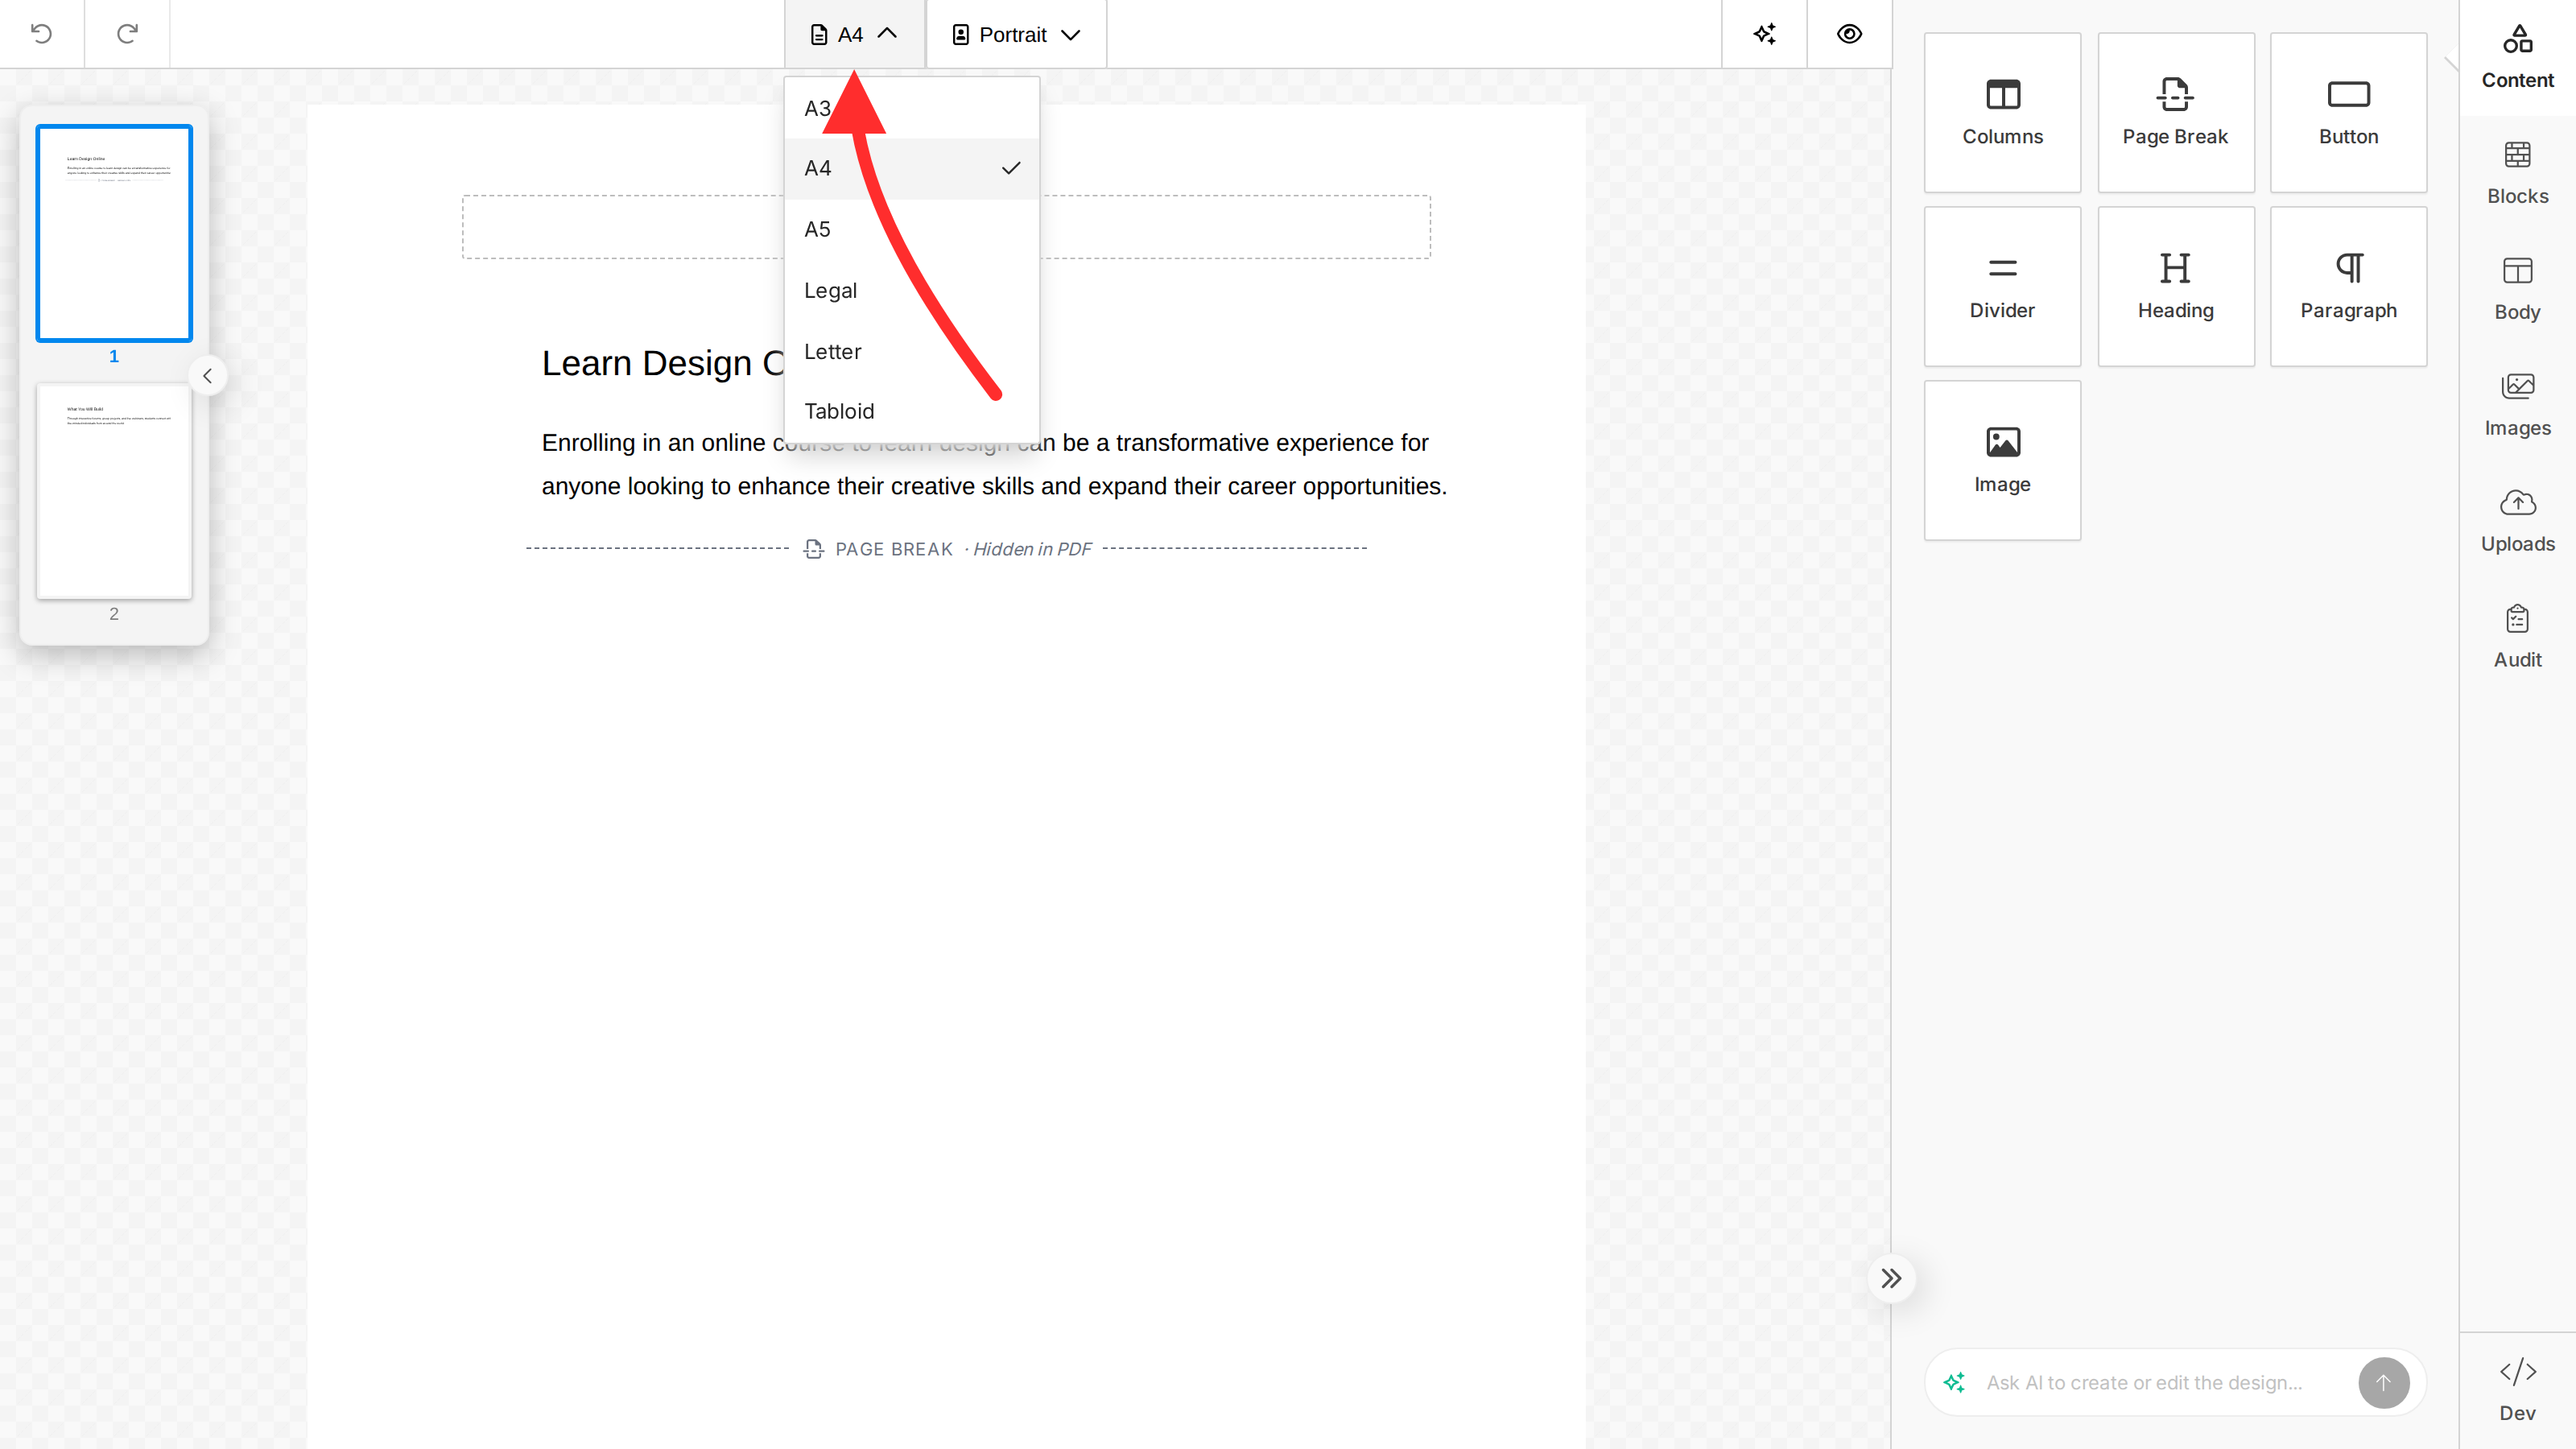Screen dimensions: 2576x1449
Task: Pick Letter page size
Action: [912, 351]
